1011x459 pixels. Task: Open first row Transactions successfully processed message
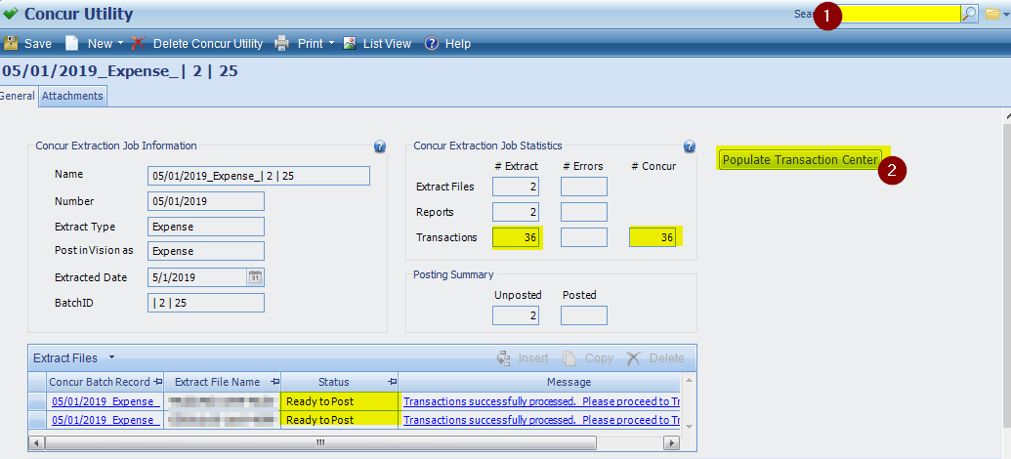pyautogui.click(x=541, y=401)
